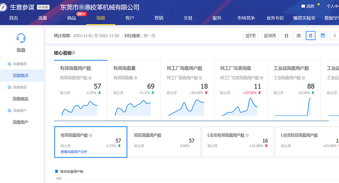Click the 询盘概况 section icon in sidebar
The width and height of the screenshot is (339, 183).
pyautogui.click(x=9, y=64)
